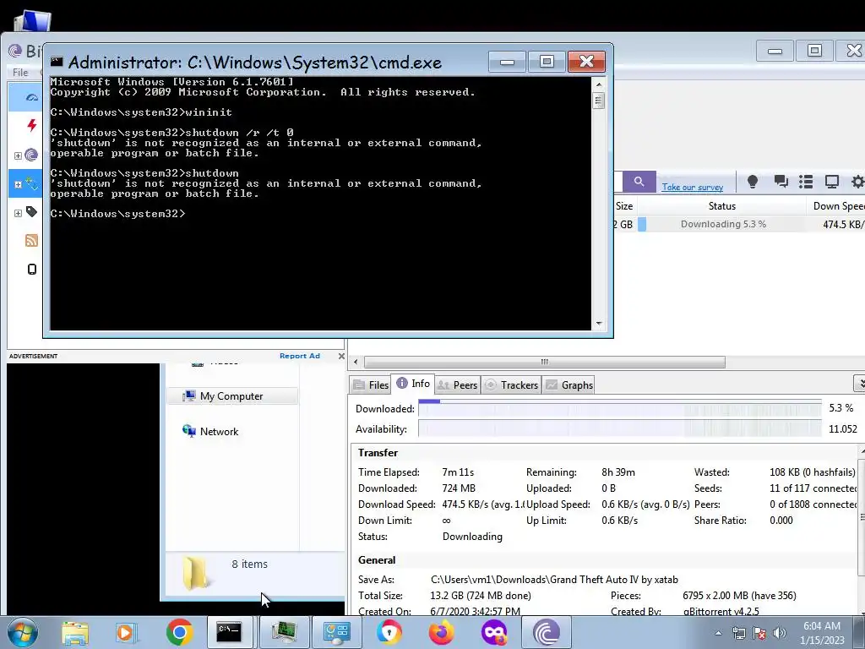865x649 pixels.
Task: Click inside the cmd command prompt area
Action: [320, 204]
